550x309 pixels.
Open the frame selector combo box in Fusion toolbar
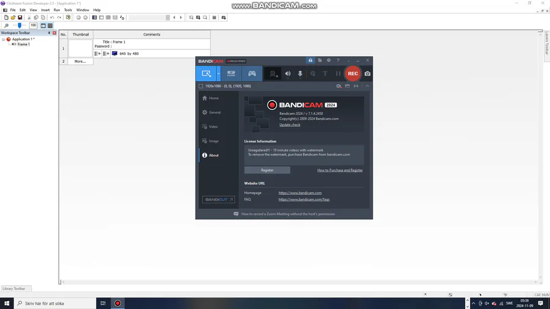149,18
